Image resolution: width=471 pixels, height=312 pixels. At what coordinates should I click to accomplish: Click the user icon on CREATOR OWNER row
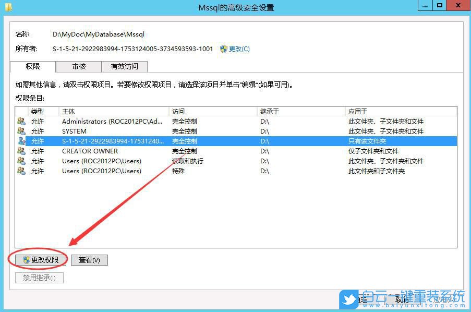(x=21, y=151)
